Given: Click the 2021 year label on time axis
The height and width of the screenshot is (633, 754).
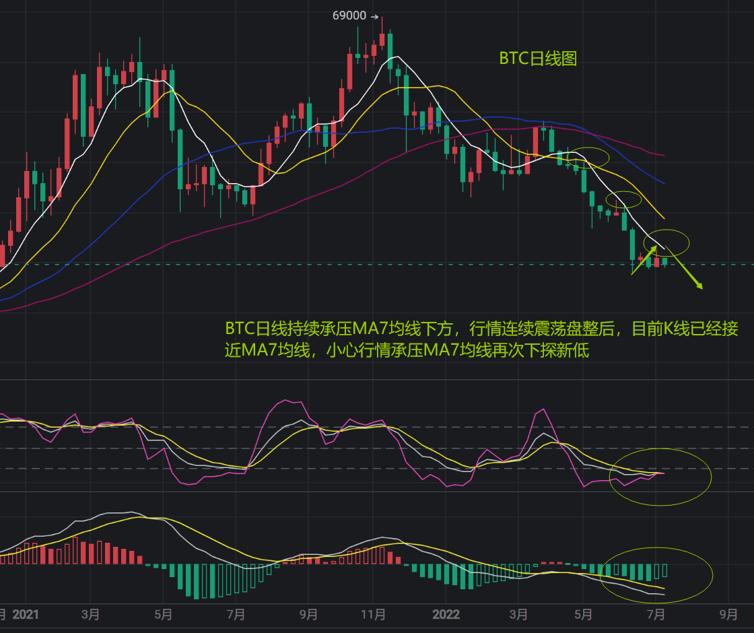Looking at the screenshot, I should [x=25, y=614].
